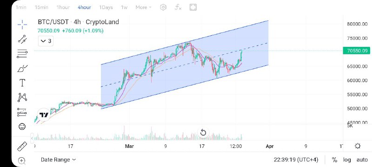Open chart settings hexagon icon
Viewport: 372px width, 167px height.
click(163, 7)
